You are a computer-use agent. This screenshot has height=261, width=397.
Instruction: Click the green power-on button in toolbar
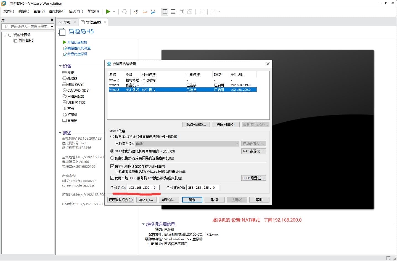108,11
